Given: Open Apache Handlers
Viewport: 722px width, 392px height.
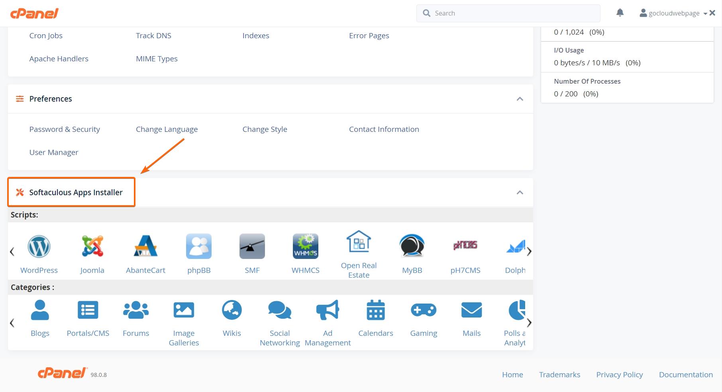Looking at the screenshot, I should pos(59,59).
